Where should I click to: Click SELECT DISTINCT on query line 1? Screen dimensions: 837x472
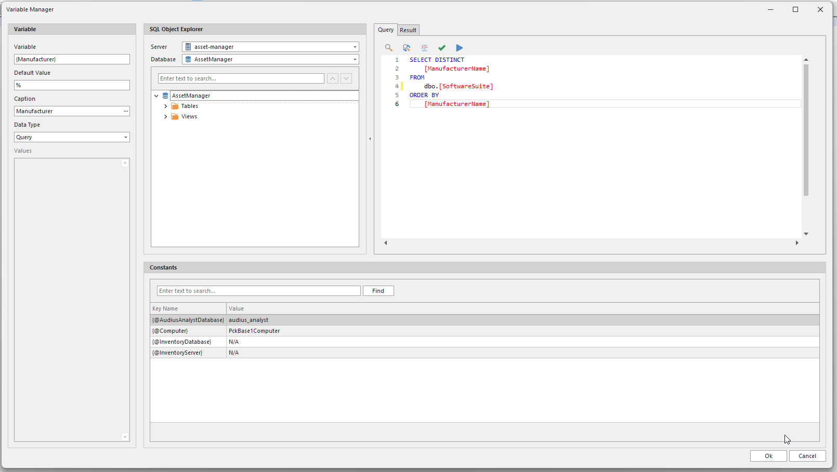(x=437, y=60)
